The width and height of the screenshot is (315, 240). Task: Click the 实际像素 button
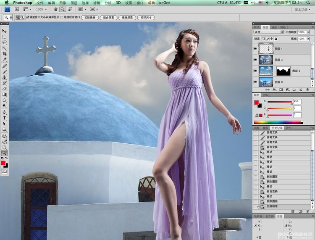click(x=90, y=18)
